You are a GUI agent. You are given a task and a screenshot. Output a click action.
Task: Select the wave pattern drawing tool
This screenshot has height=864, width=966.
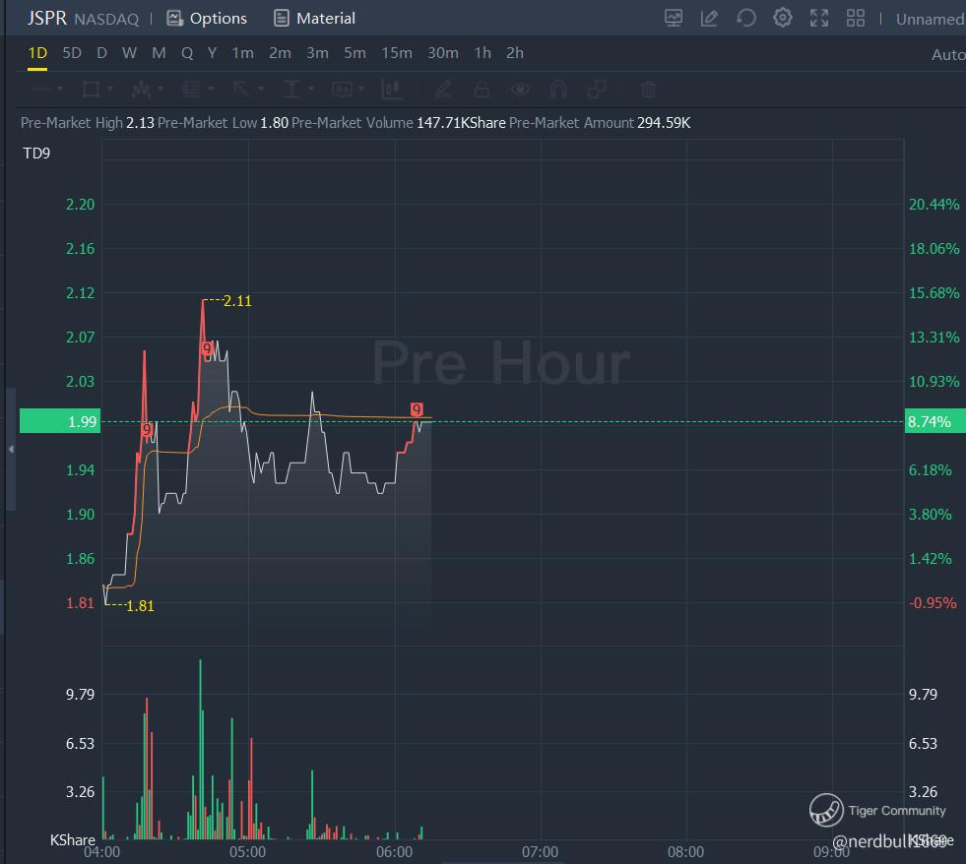pos(141,90)
